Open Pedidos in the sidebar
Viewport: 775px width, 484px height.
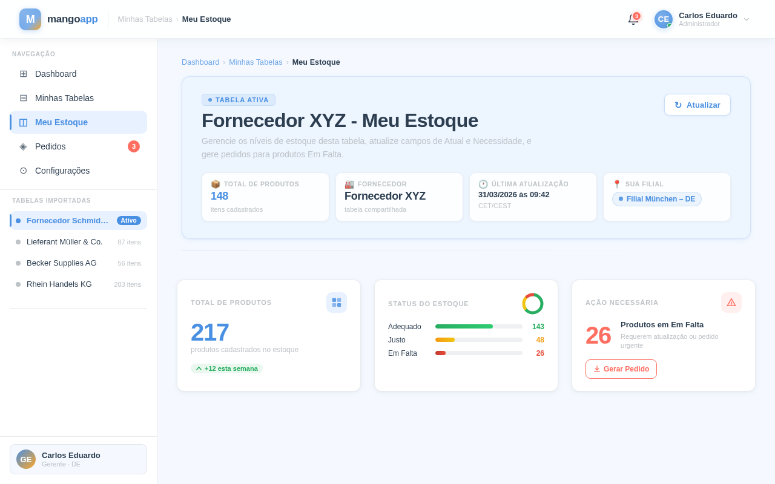50,146
